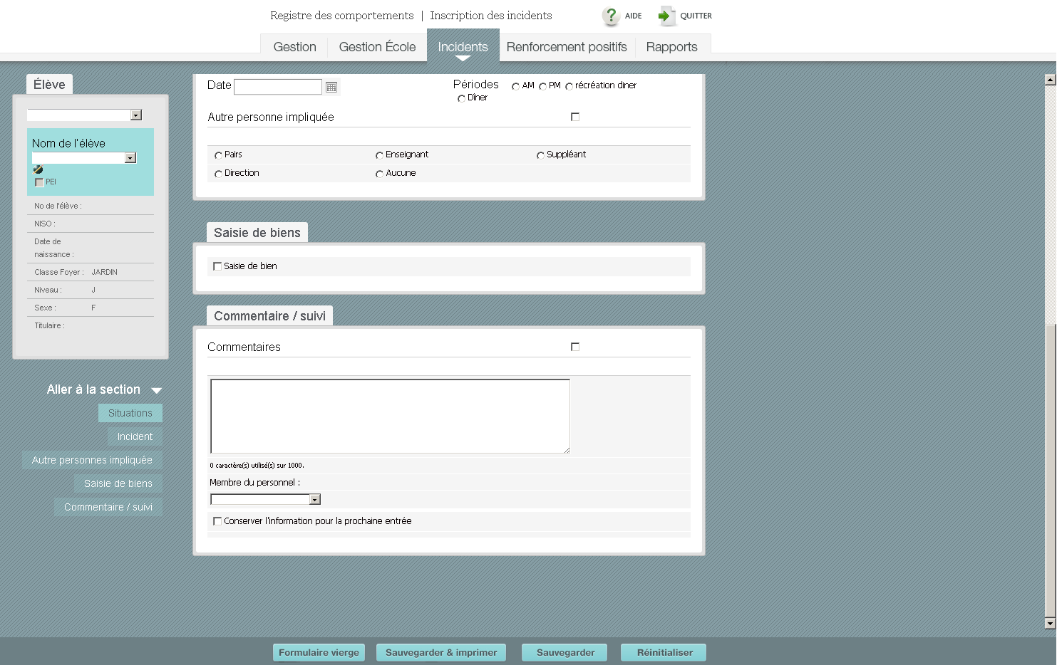
Task: Click Sauvegarder & imprimer button
Action: coord(441,653)
